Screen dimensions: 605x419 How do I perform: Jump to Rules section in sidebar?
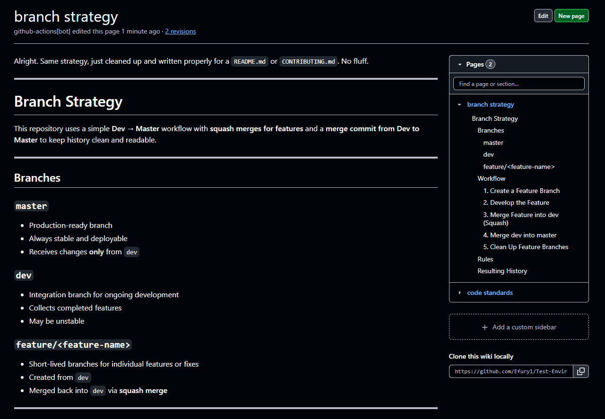[485, 260]
